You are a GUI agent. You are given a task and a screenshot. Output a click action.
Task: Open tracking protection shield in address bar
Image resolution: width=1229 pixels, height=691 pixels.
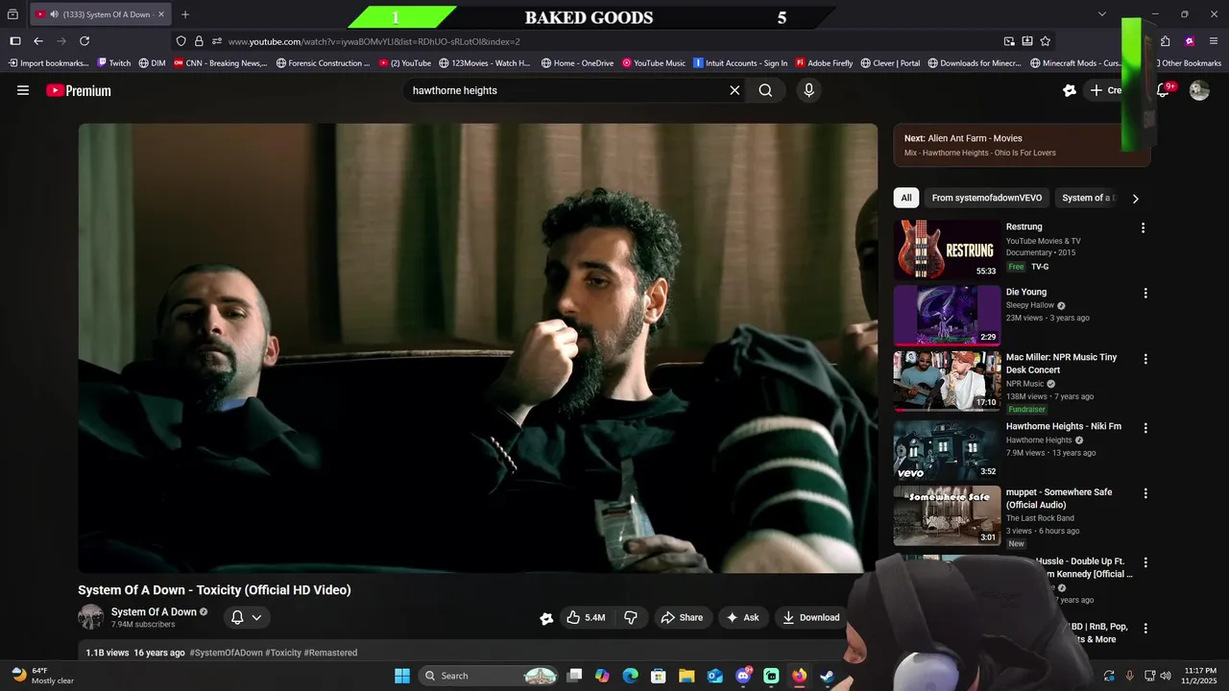click(181, 41)
